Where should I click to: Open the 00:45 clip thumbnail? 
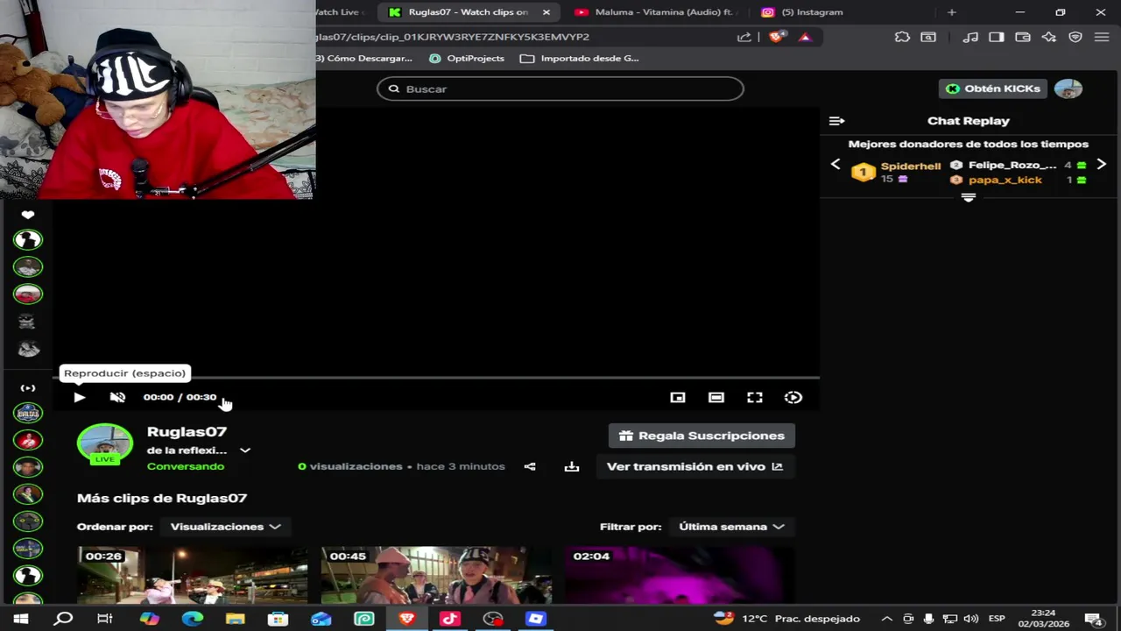pyautogui.click(x=436, y=575)
